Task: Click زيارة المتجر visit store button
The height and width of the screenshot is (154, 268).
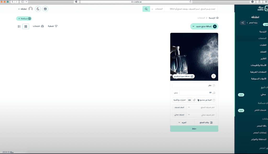Action: click(x=252, y=23)
